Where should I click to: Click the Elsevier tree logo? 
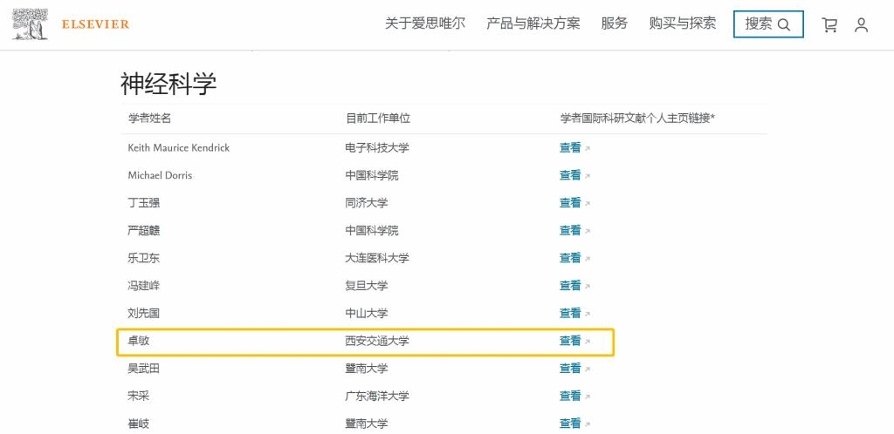pos(30,24)
